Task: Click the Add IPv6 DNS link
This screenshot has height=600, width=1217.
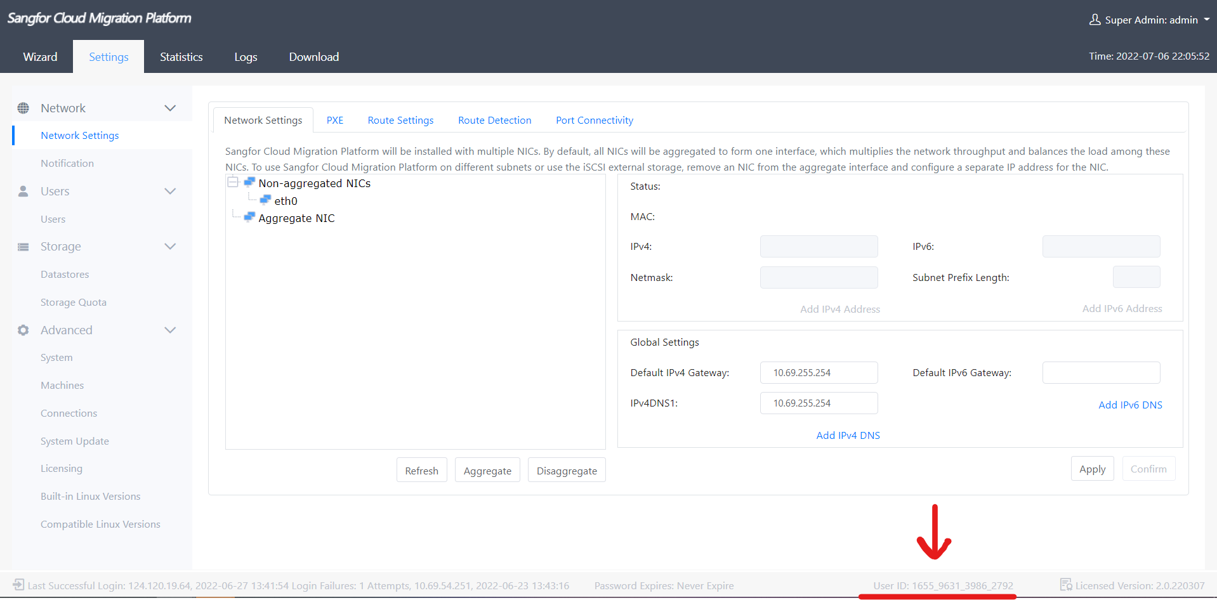Action: [1131, 405]
